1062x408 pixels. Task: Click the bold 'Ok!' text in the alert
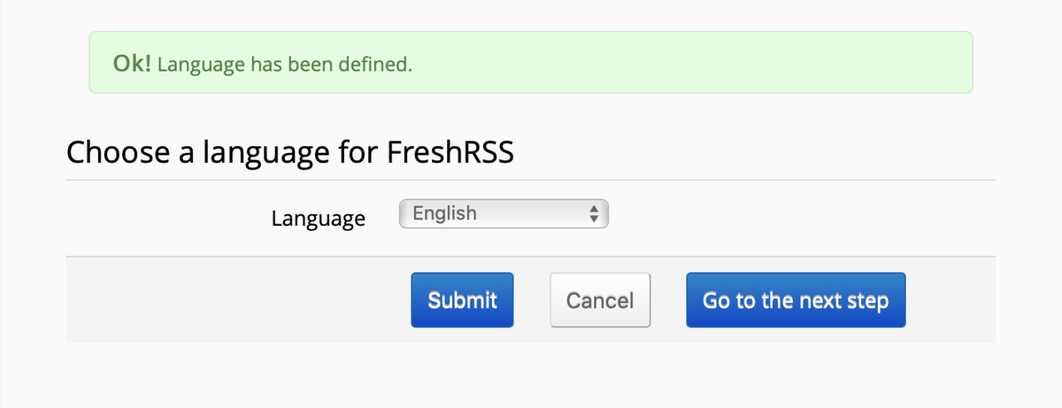134,64
